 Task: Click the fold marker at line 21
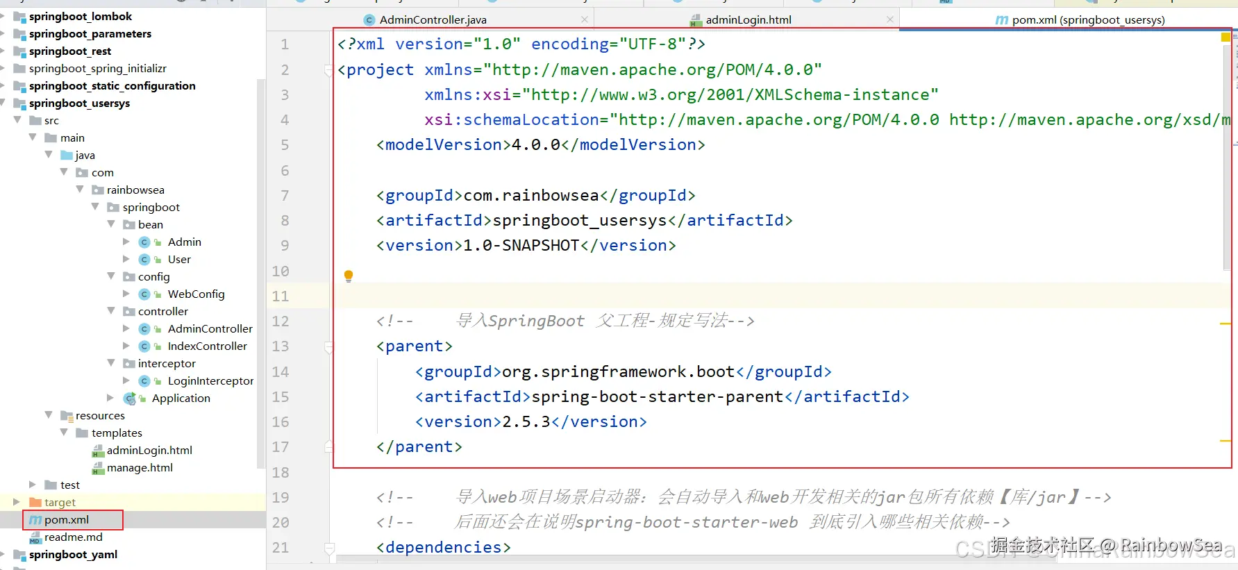[329, 547]
